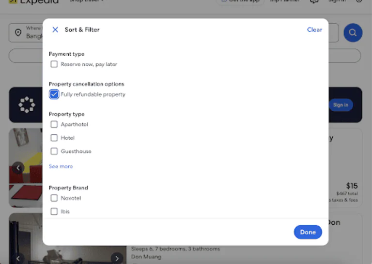Click the blue search magnifier button

coord(353,33)
